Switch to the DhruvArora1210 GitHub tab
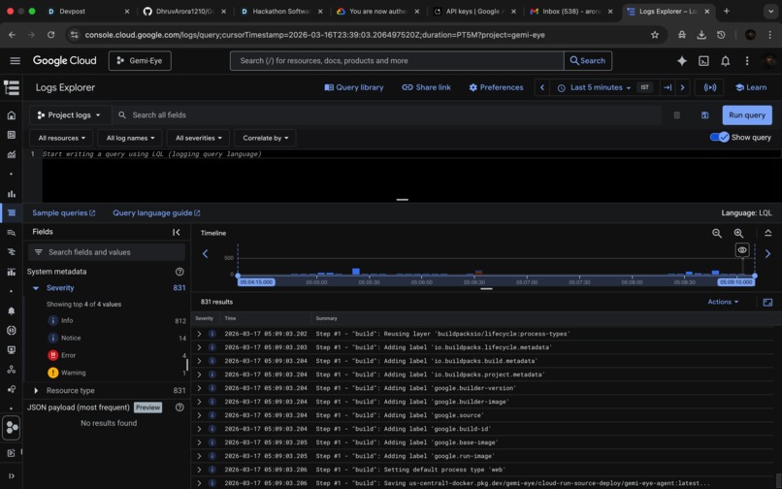This screenshot has height=489, width=782. point(184,11)
